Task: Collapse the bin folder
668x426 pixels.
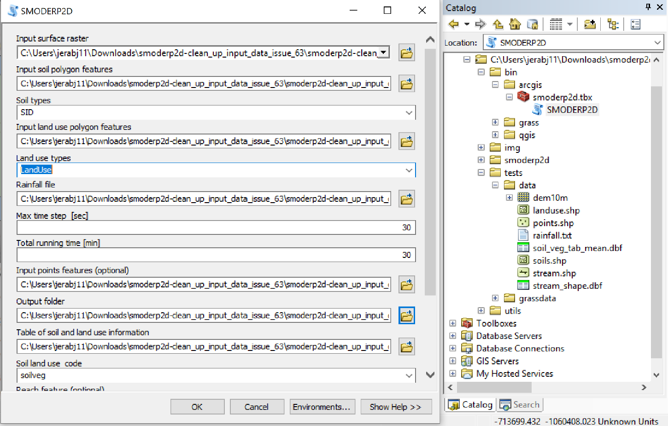Action: 481,72
